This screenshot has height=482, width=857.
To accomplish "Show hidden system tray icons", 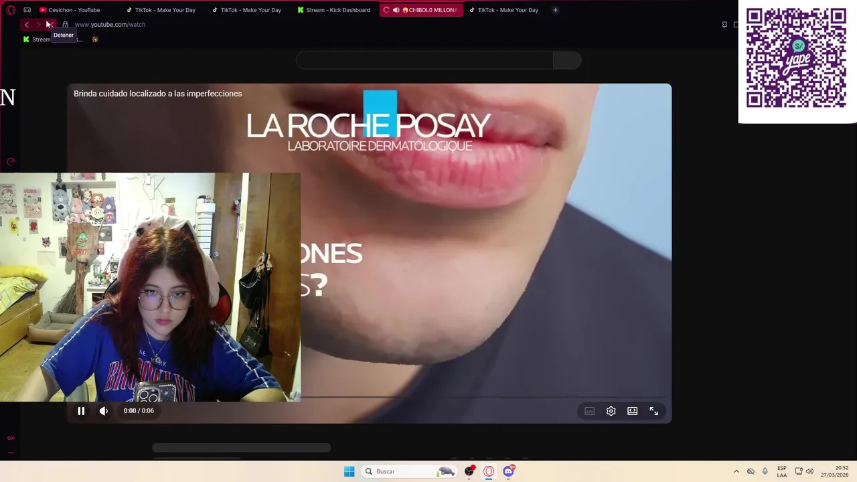I will (x=736, y=471).
